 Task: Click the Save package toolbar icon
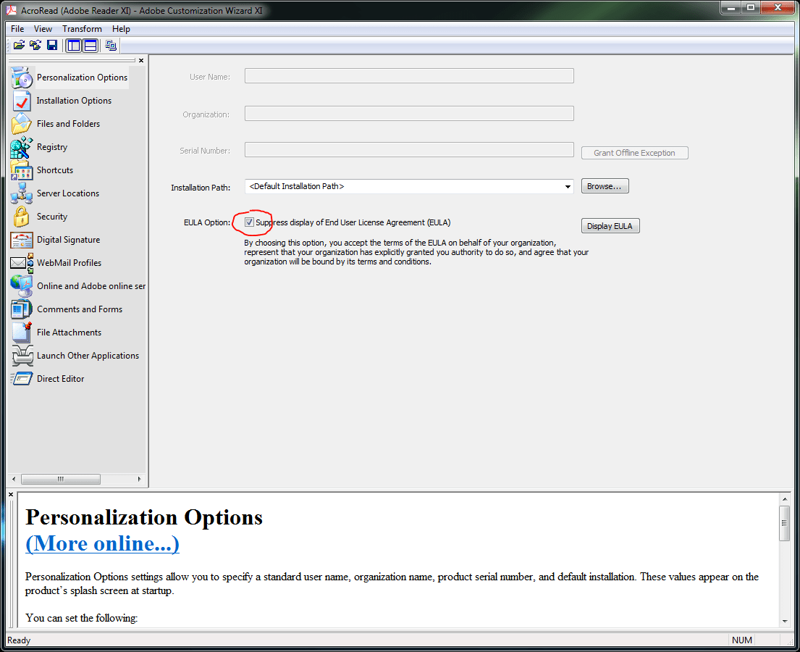pyautogui.click(x=51, y=44)
